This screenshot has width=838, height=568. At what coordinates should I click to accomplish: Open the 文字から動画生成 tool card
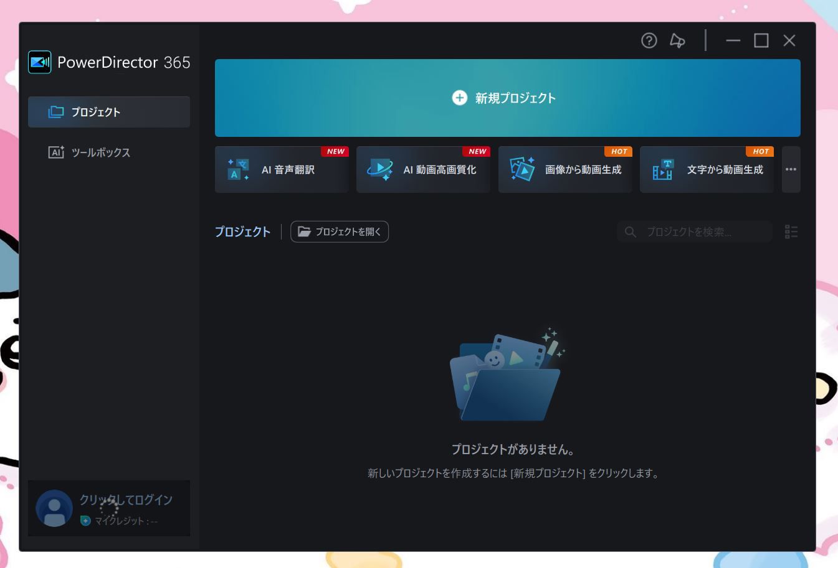(707, 169)
